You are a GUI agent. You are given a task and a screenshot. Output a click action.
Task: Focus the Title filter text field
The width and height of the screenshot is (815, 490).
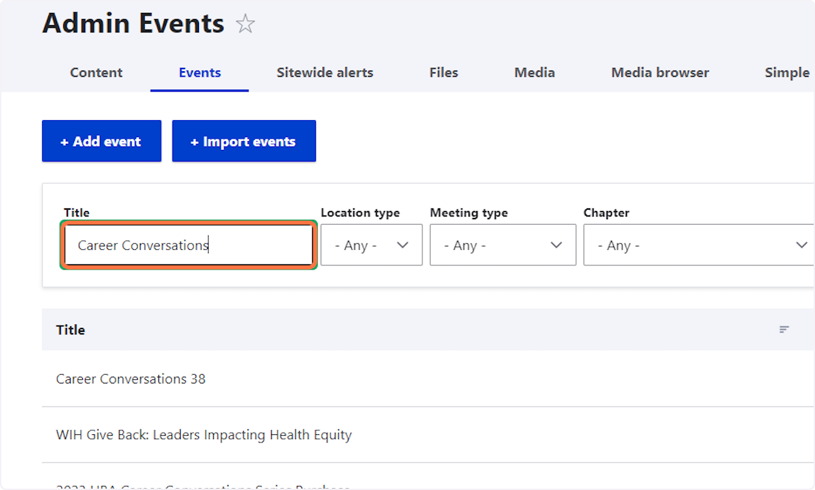point(188,245)
